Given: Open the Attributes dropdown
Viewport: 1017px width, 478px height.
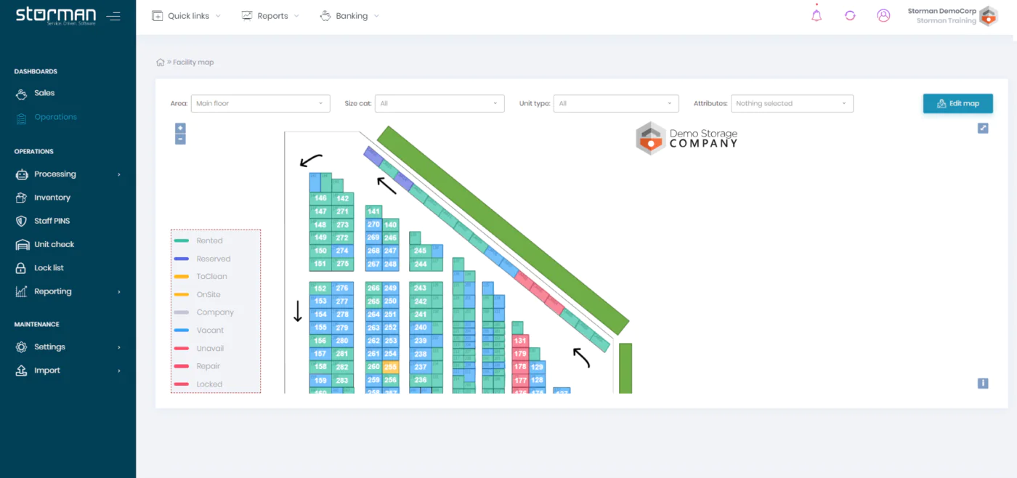Looking at the screenshot, I should [x=792, y=104].
